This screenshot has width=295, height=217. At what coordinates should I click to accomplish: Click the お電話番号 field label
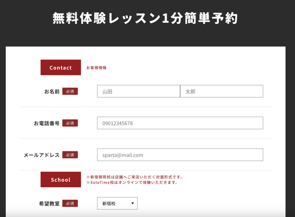[x=47, y=123]
